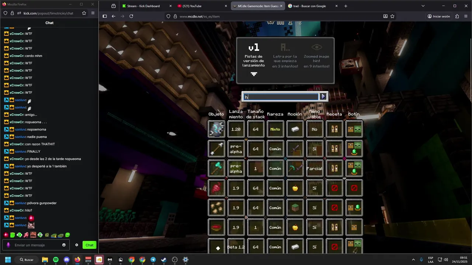The image size is (472, 265).
Task: Open the Firefox tab groups view icon
Action: pyautogui.click(x=114, y=6)
